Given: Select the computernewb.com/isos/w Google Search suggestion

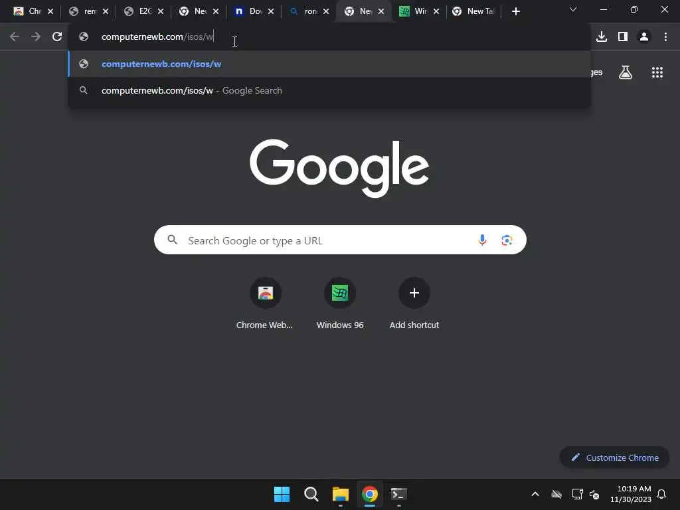Looking at the screenshot, I should click(x=329, y=90).
